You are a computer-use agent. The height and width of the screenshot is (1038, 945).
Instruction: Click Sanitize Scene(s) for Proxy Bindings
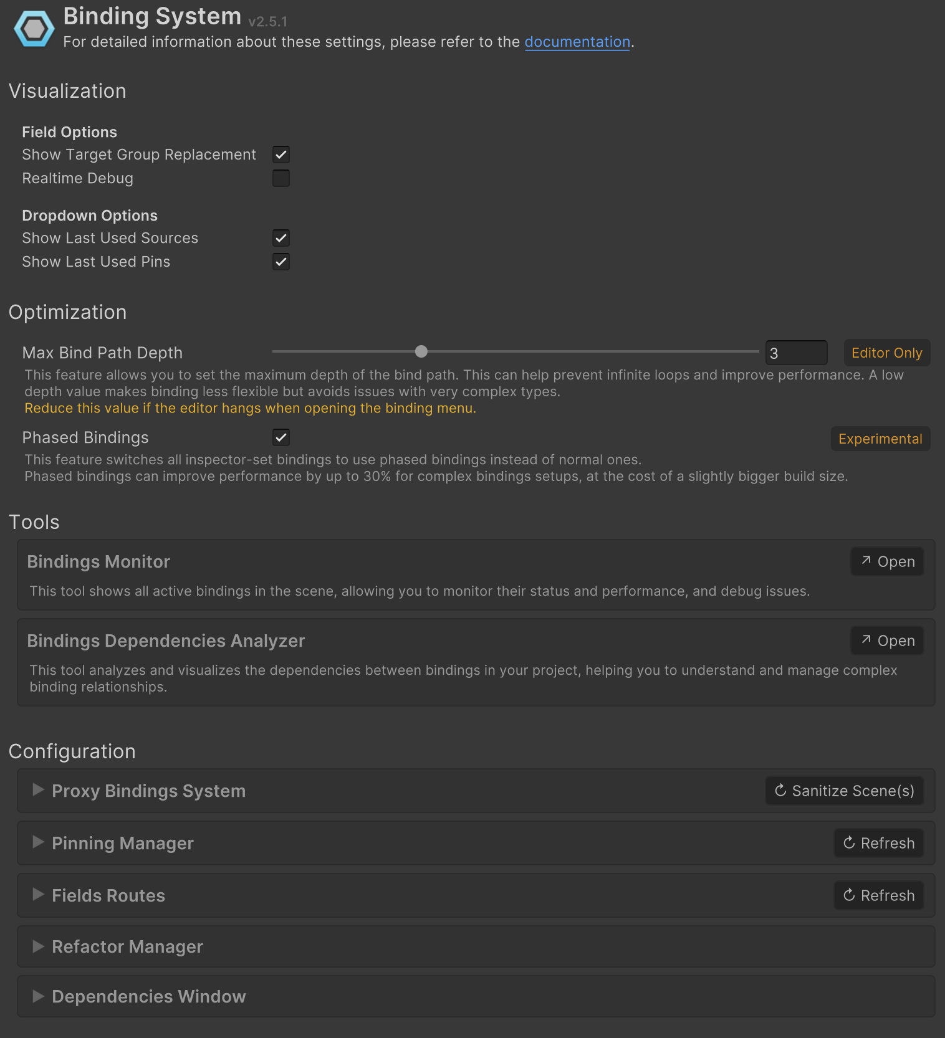[844, 791]
